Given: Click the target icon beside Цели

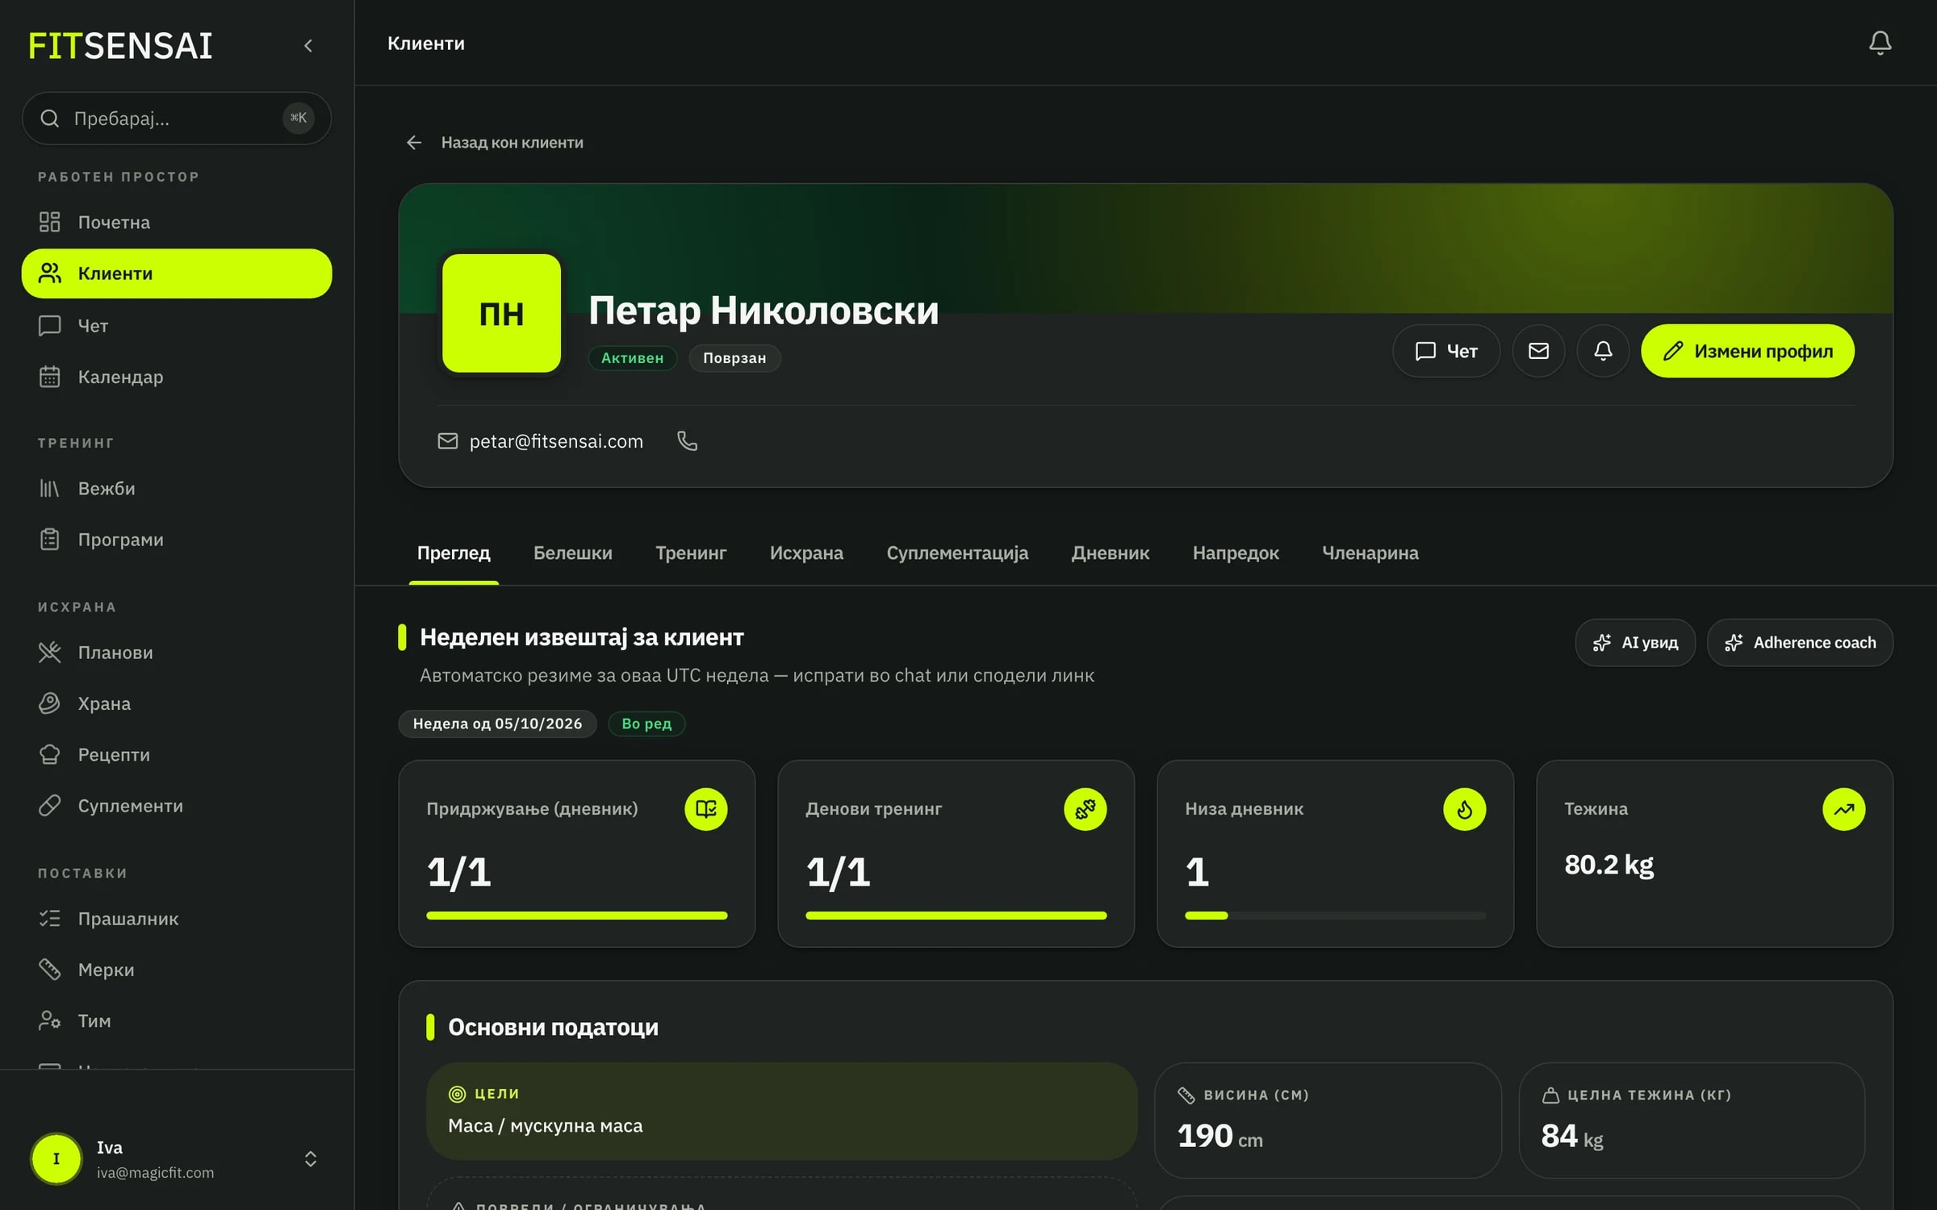Looking at the screenshot, I should pyautogui.click(x=457, y=1095).
